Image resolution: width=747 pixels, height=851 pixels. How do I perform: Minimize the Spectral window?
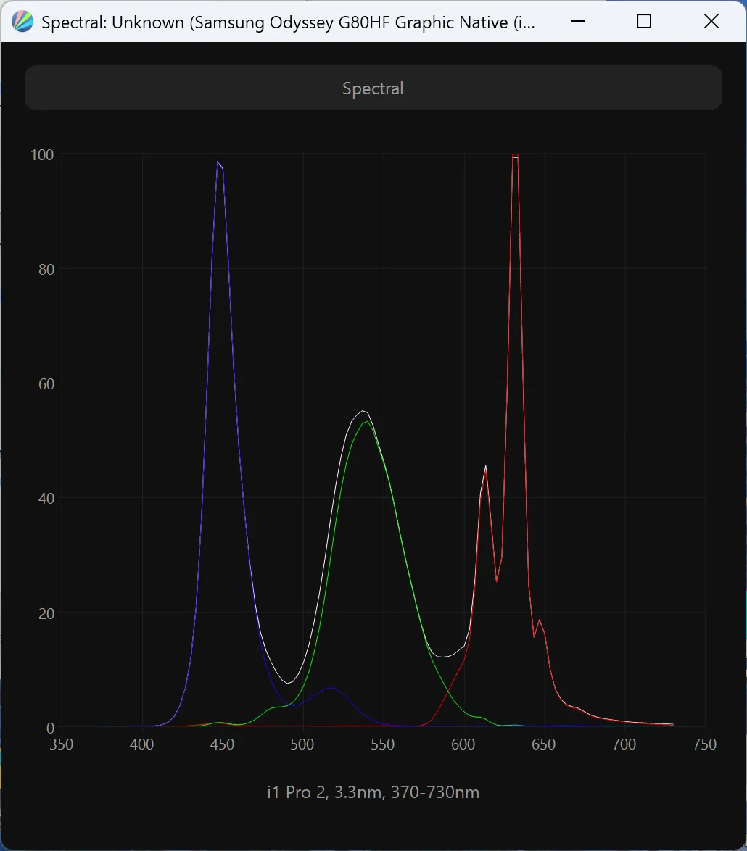[578, 22]
